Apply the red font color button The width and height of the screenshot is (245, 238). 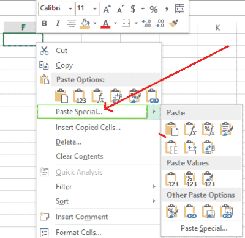tap(105, 24)
